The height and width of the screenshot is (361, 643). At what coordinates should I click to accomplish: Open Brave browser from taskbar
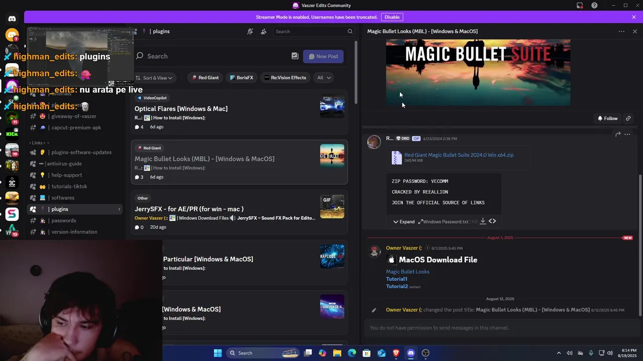(x=396, y=353)
